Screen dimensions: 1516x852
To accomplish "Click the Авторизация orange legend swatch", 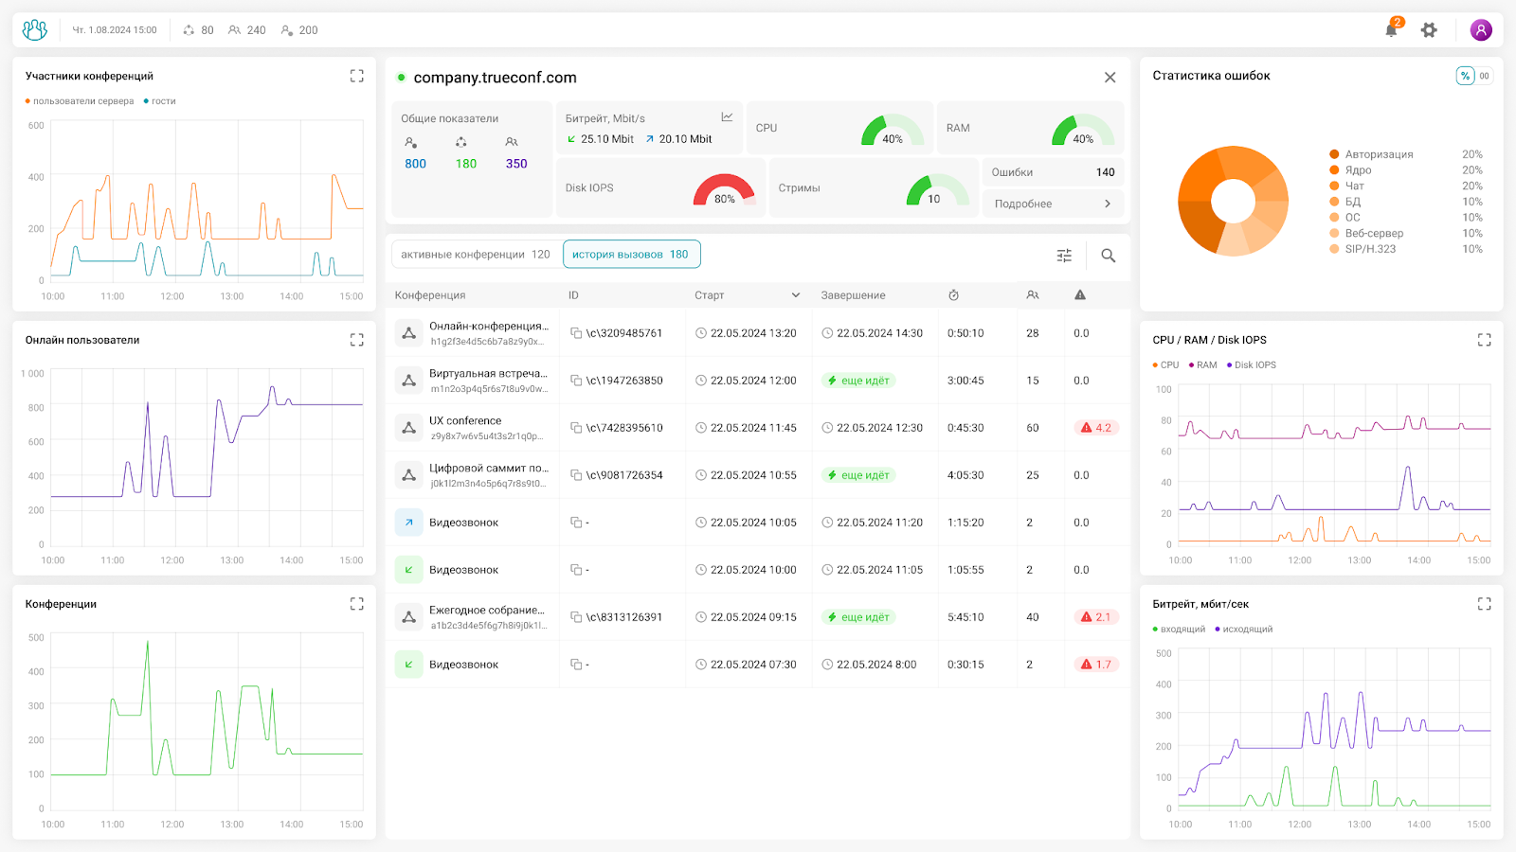I will [x=1334, y=154].
